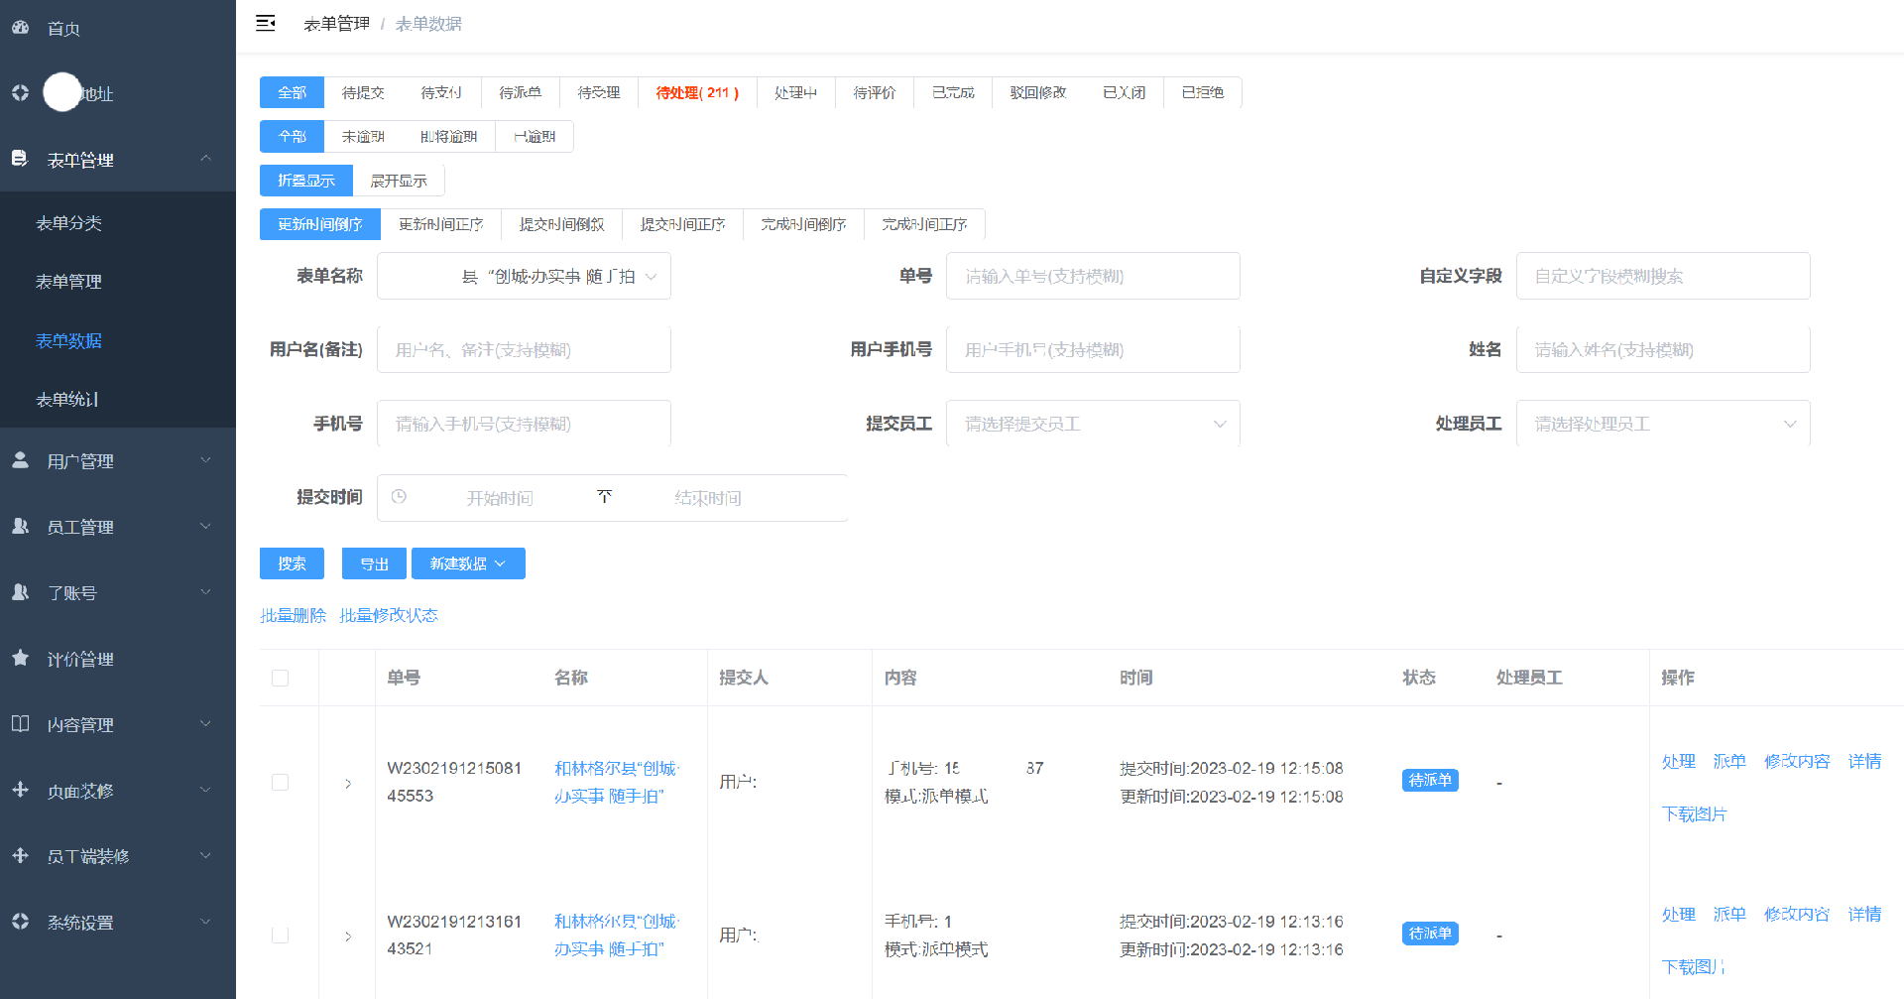The width and height of the screenshot is (1904, 999).
Task: Click the 导出 button
Action: [x=374, y=563]
